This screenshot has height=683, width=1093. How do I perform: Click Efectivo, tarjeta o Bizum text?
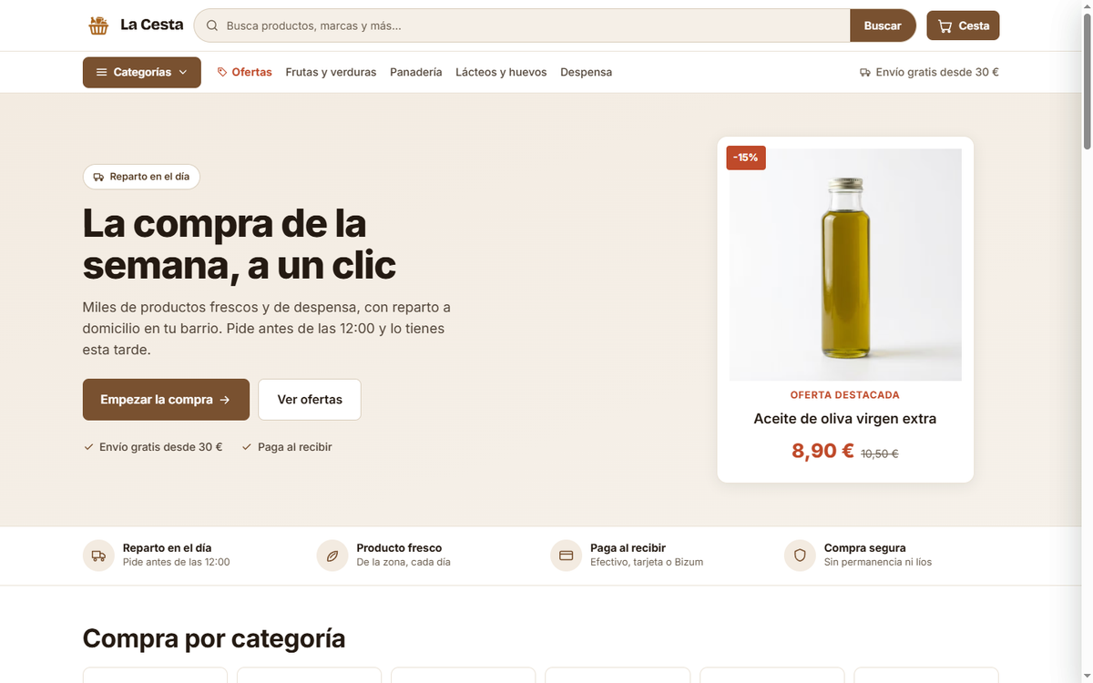(647, 563)
